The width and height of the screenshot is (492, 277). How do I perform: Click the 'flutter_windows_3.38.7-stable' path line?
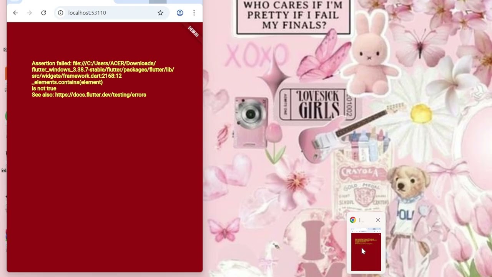tap(103, 70)
